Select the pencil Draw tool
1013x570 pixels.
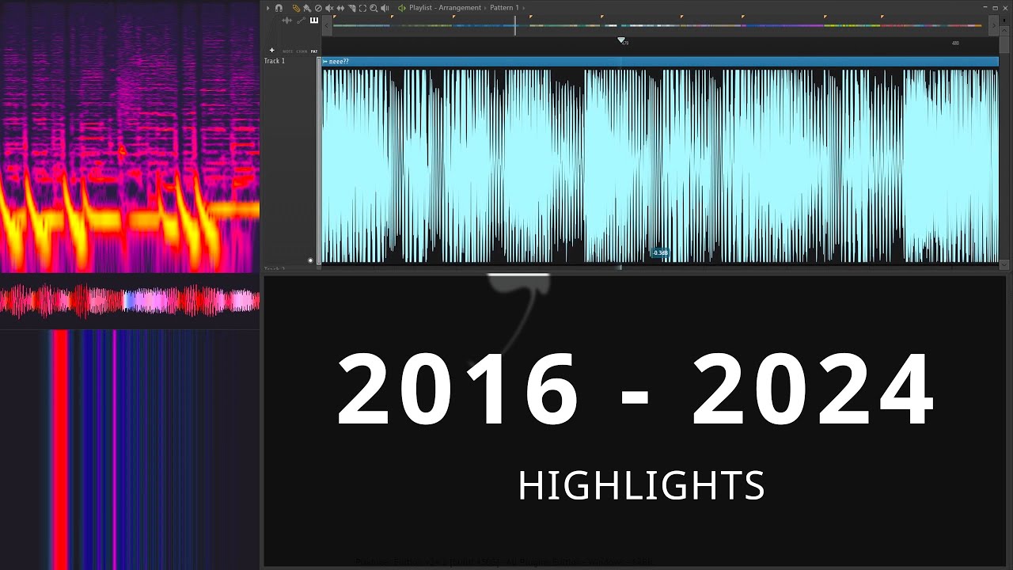pyautogui.click(x=296, y=8)
